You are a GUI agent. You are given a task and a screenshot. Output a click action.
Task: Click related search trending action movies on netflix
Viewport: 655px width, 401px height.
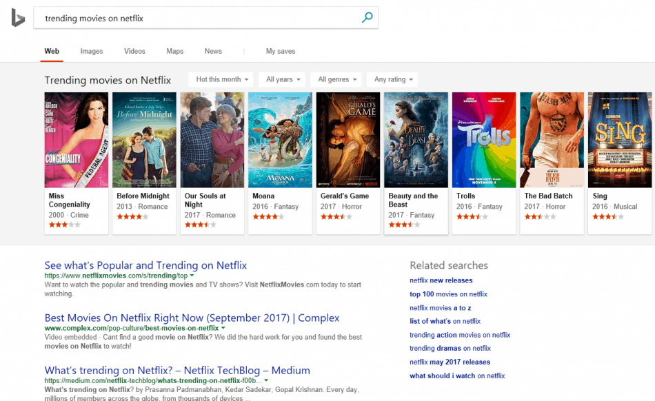[x=460, y=335]
